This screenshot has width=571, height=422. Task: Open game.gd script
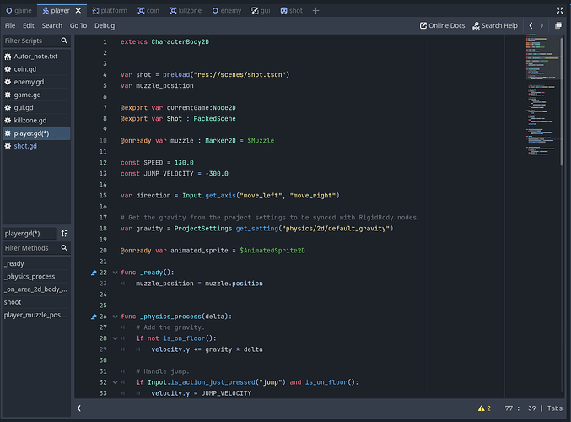tap(35, 95)
